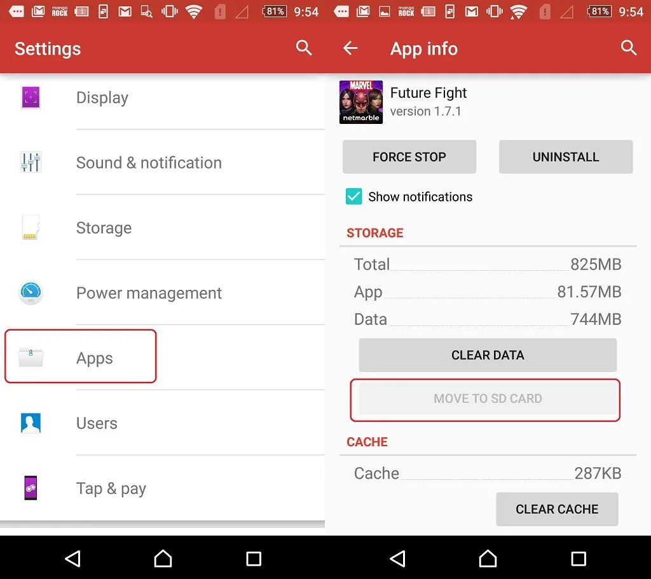Open Storage settings
The image size is (651, 579).
(x=162, y=228)
